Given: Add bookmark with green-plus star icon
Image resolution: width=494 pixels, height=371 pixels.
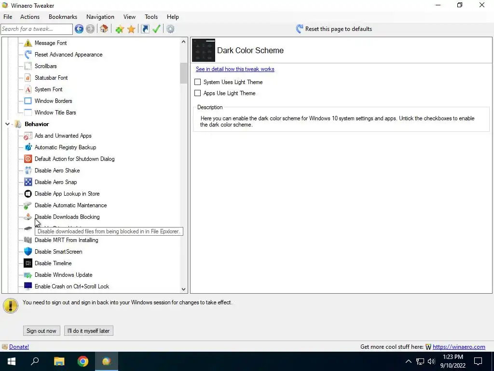Looking at the screenshot, I should click(120, 29).
